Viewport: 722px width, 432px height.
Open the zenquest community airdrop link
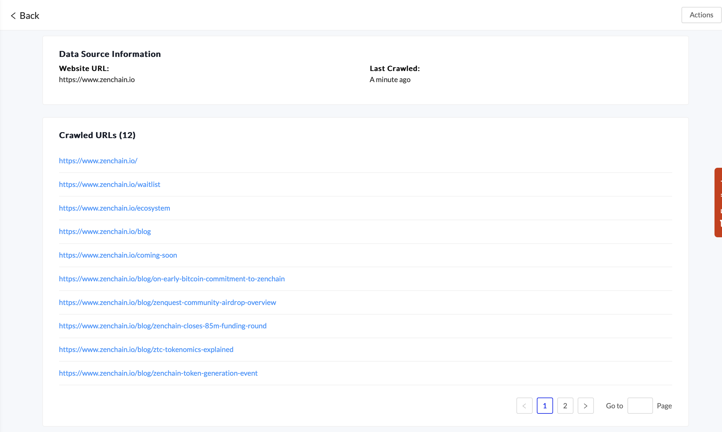(167, 302)
